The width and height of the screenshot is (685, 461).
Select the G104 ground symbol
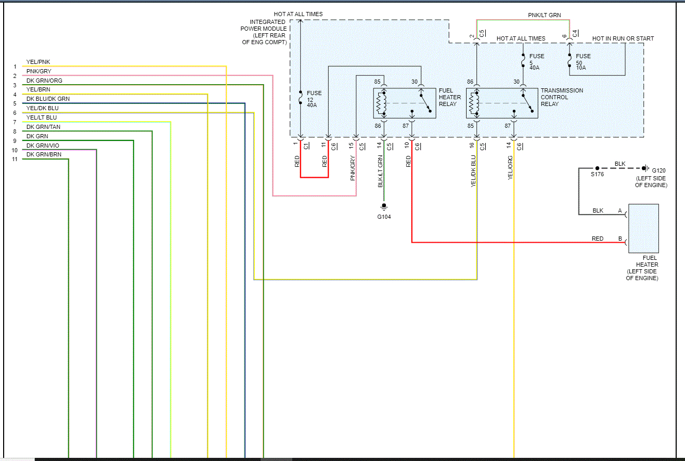coord(384,207)
